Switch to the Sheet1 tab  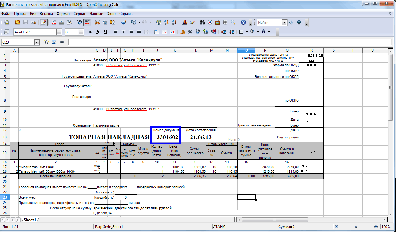(x=30, y=220)
